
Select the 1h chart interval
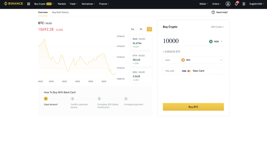141,29
